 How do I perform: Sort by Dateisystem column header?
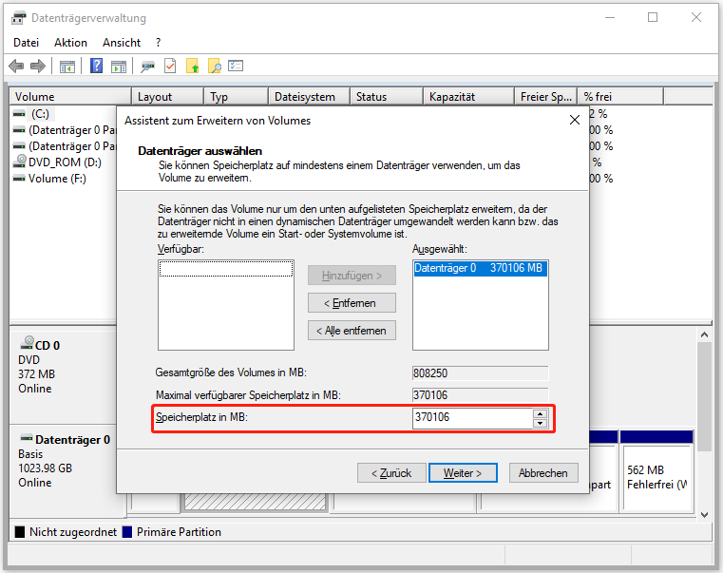309,97
